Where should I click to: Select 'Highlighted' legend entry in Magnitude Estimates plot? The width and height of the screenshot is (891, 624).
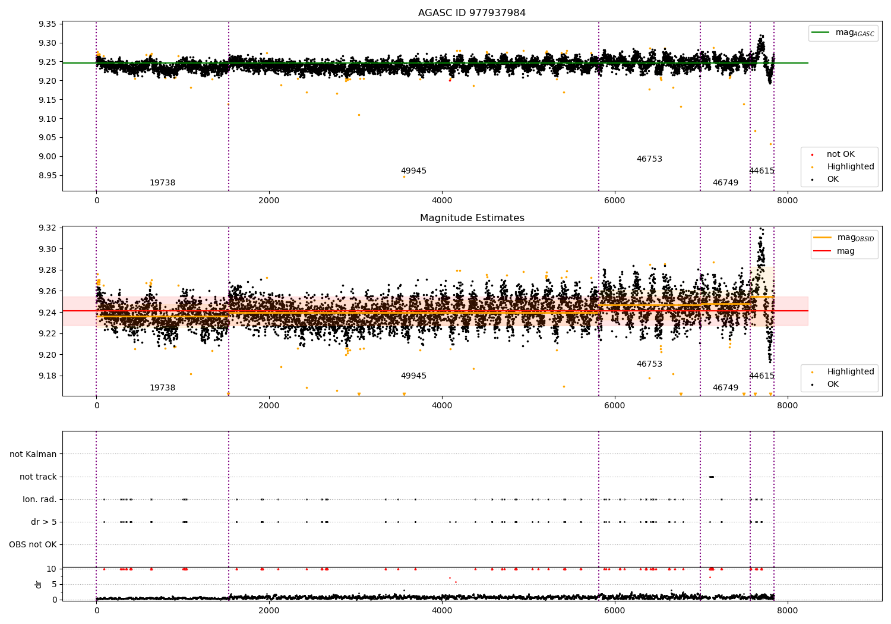click(850, 372)
